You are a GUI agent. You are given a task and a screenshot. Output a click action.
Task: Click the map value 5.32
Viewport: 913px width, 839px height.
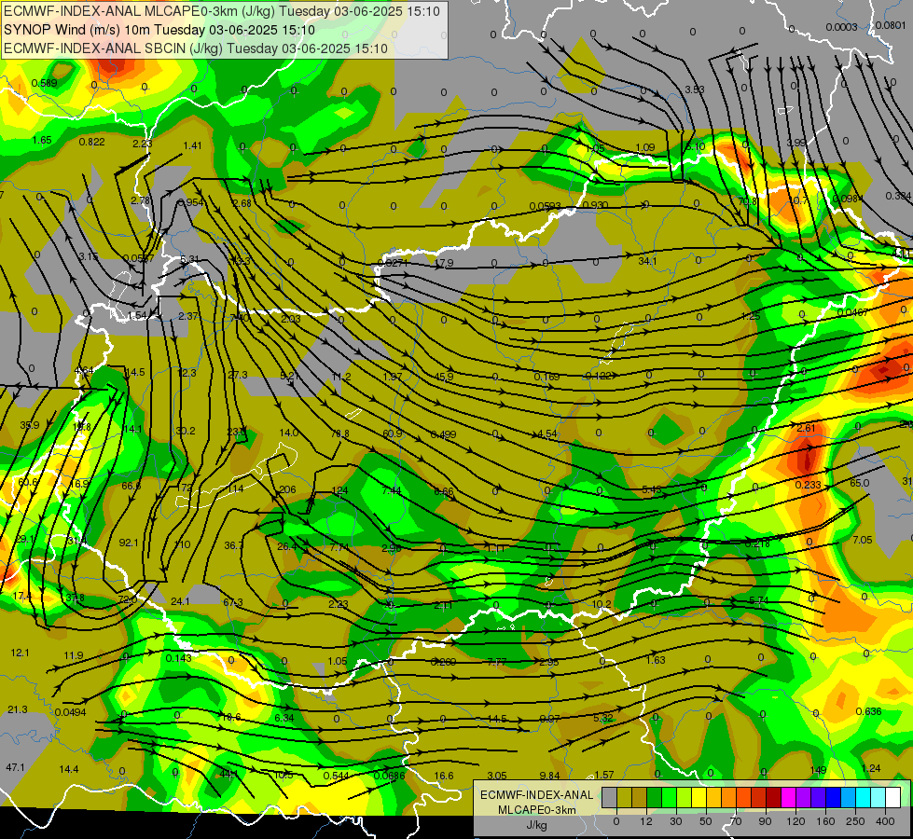coord(603,718)
